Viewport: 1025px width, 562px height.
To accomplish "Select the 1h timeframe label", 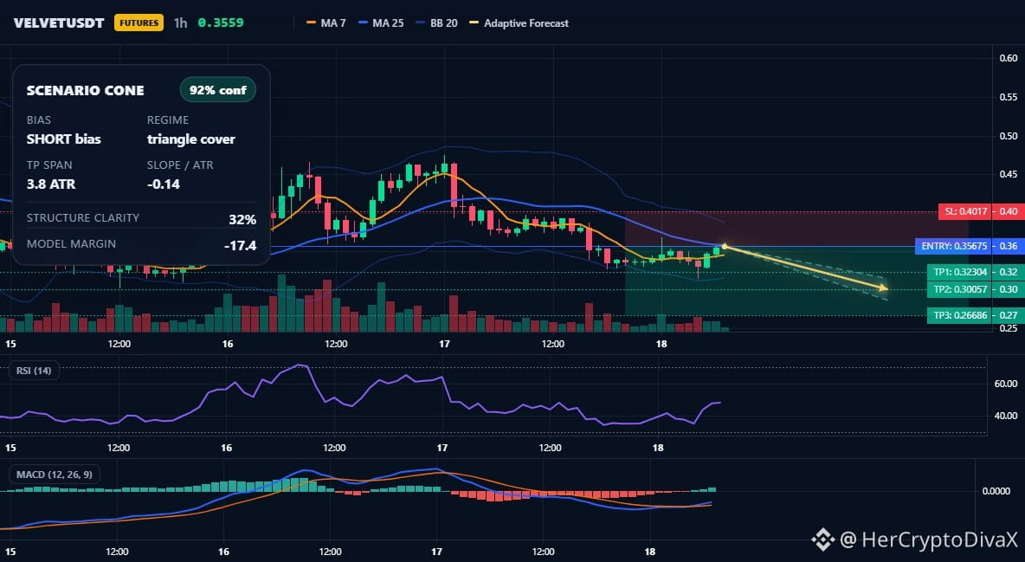I will click(180, 23).
